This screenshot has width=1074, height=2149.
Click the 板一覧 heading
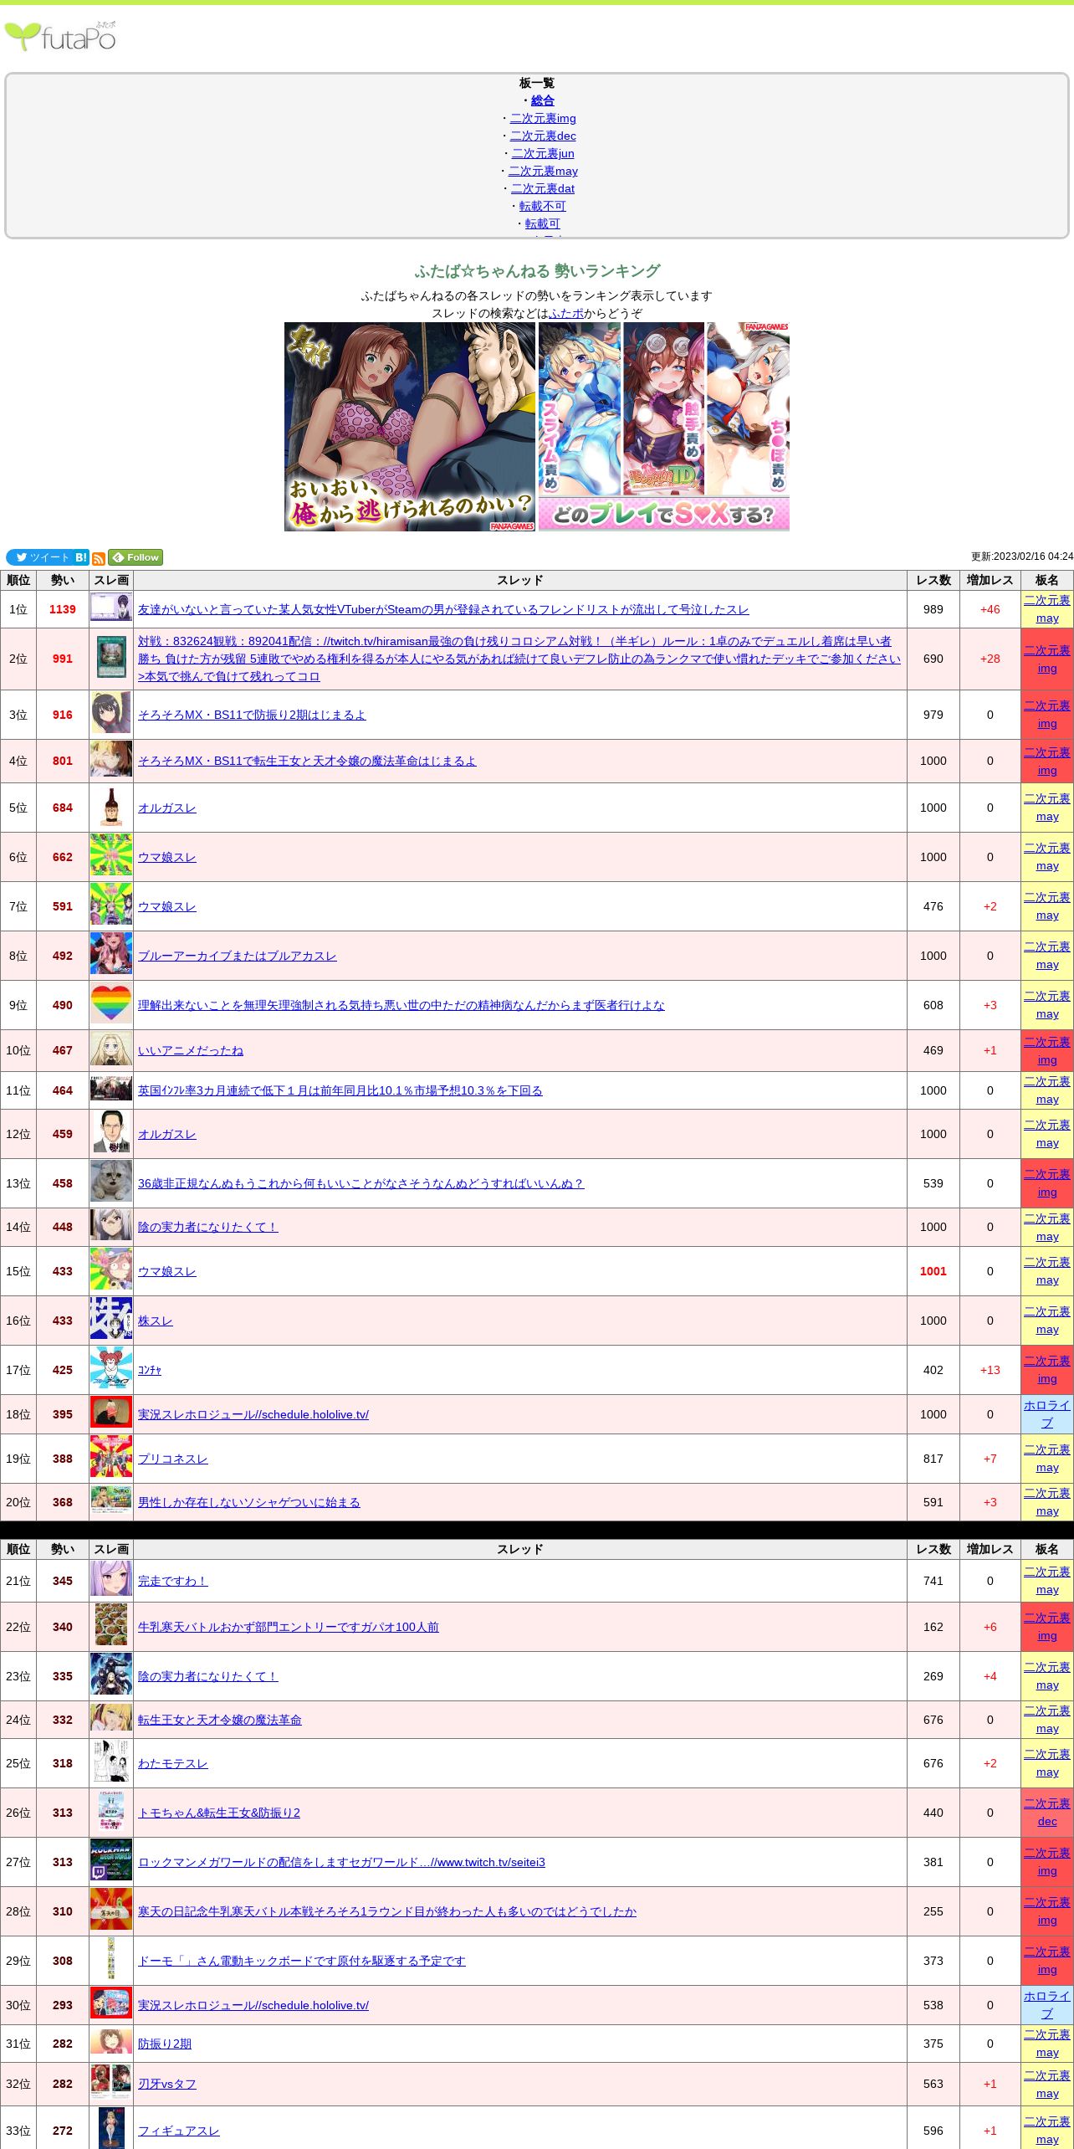pyautogui.click(x=537, y=83)
